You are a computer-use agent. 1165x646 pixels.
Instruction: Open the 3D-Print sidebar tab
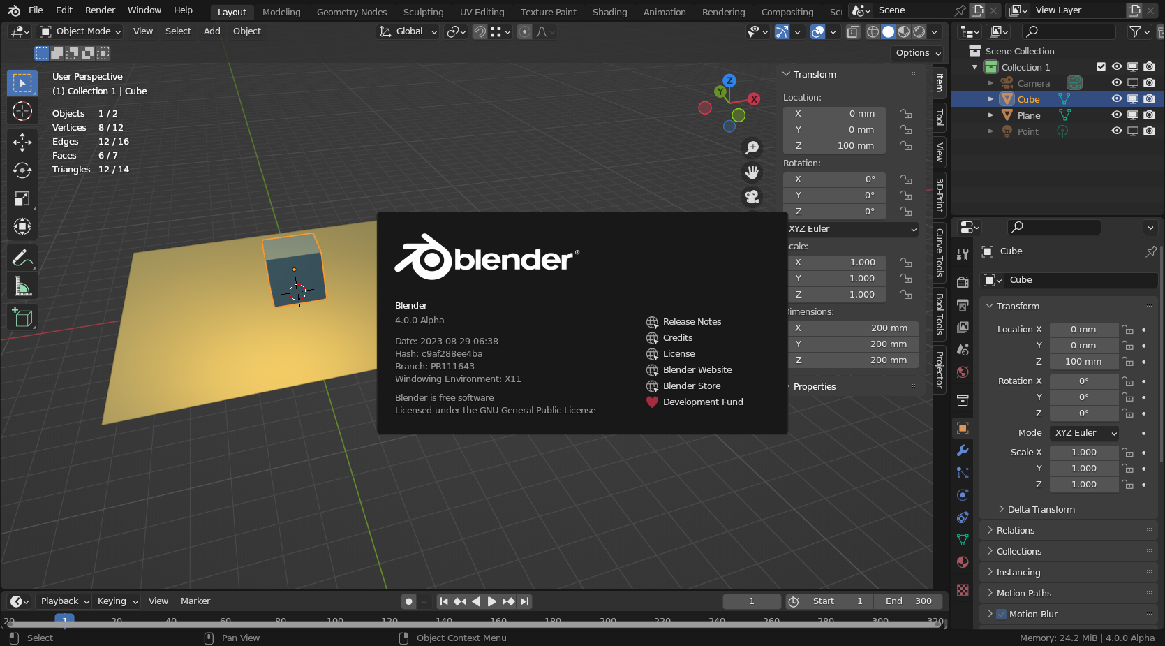(x=940, y=195)
